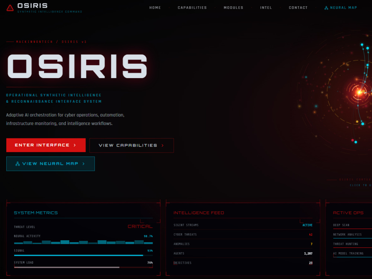Click the OBJECTIVES row label

[x=182, y=263]
